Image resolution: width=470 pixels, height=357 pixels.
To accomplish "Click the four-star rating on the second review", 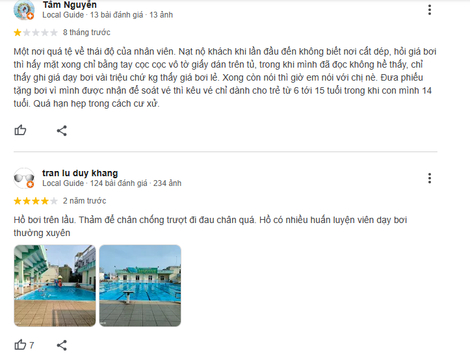I will tap(35, 201).
